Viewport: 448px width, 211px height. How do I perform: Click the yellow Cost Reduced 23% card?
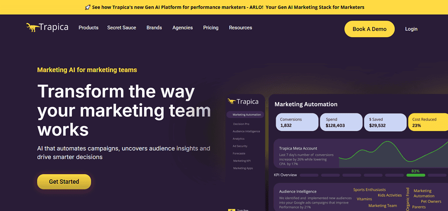point(428,122)
